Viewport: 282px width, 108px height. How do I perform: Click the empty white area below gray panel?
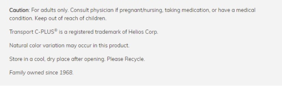(141, 97)
